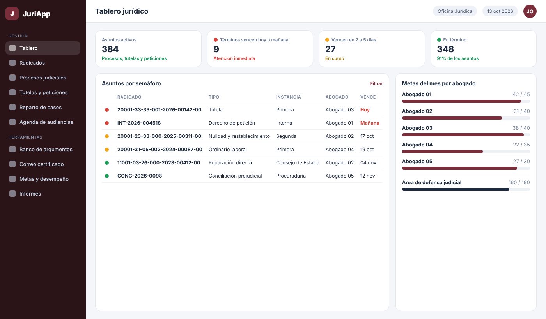The height and width of the screenshot is (319, 546).
Task: Click the Informes sidebar icon
Action: coord(12,194)
